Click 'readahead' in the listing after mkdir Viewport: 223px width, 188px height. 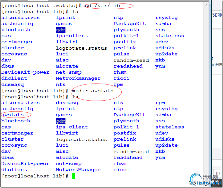(128, 158)
